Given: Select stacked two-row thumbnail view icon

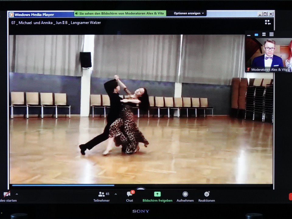Looking at the screenshot, I should click(264, 34).
